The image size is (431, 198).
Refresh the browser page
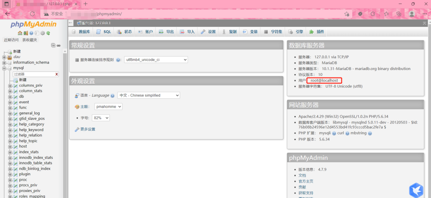point(32,14)
